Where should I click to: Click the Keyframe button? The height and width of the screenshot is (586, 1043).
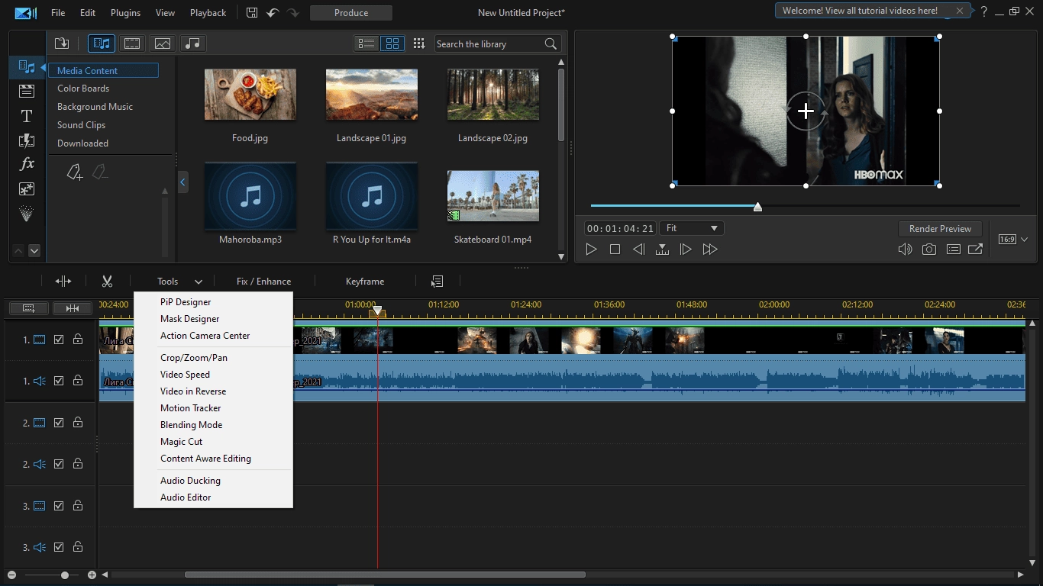tap(365, 282)
